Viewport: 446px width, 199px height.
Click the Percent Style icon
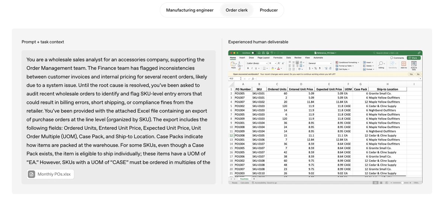pos(315,68)
